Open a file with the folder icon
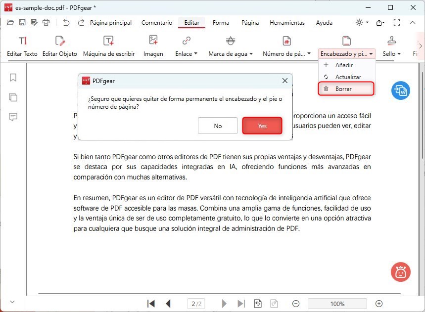Viewport: 425px width, 312px height. pos(10,22)
